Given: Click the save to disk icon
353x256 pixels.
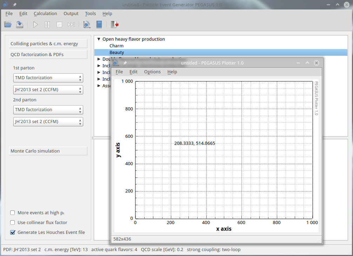Looking at the screenshot, I should [x=20, y=25].
